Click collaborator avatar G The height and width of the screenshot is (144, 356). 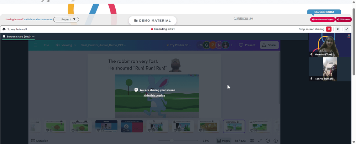point(206,45)
